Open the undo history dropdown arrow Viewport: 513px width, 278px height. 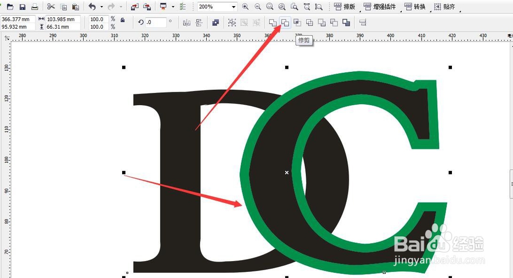tap(102, 7)
